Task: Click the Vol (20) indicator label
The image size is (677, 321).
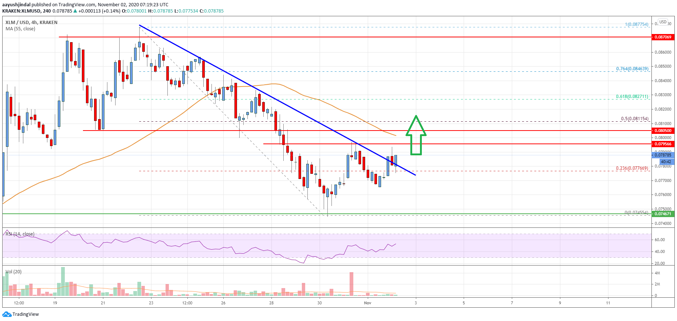Action: pyautogui.click(x=13, y=272)
